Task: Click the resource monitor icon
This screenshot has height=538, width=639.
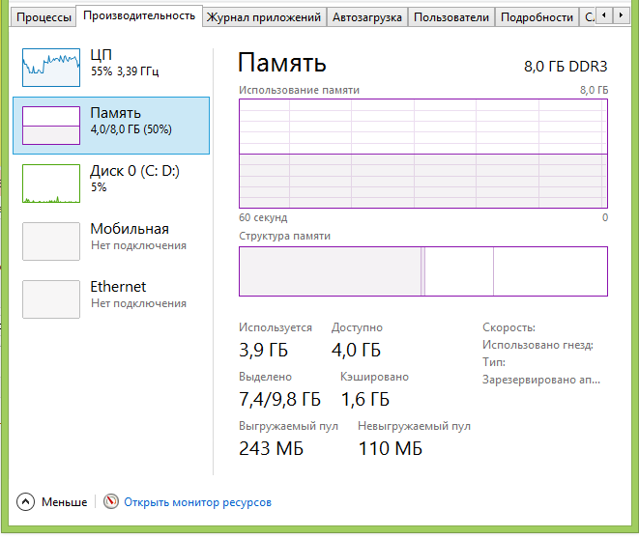Action: tap(111, 501)
